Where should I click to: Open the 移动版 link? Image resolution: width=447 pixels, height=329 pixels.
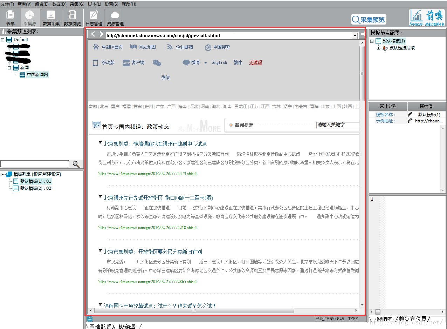point(108,63)
